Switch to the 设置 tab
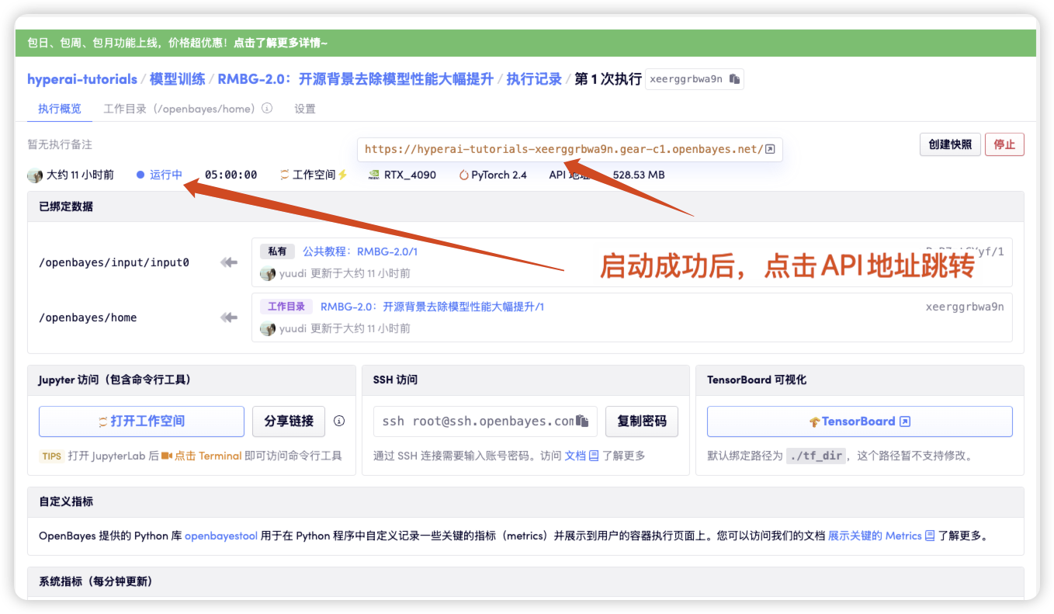Viewport: 1054px width, 614px height. [x=305, y=109]
